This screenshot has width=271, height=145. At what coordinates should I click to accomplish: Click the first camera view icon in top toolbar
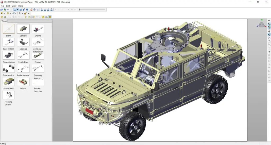42,9
